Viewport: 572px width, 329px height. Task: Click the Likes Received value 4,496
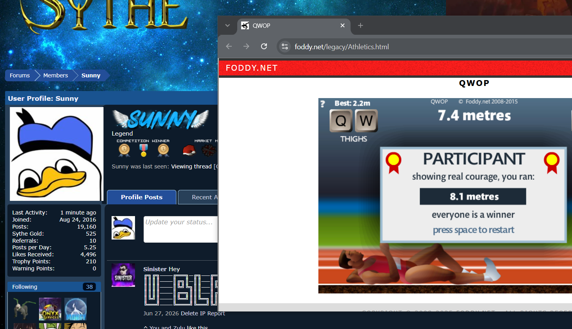point(88,254)
